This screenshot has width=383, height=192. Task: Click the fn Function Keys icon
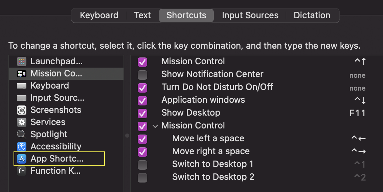click(22, 171)
